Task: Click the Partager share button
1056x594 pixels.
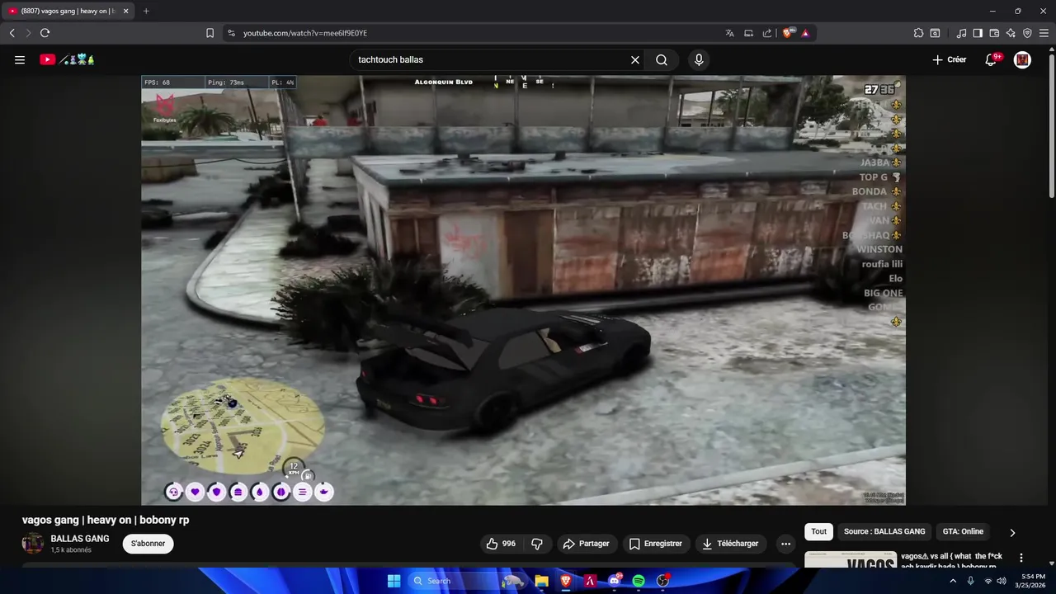Action: tap(586, 544)
